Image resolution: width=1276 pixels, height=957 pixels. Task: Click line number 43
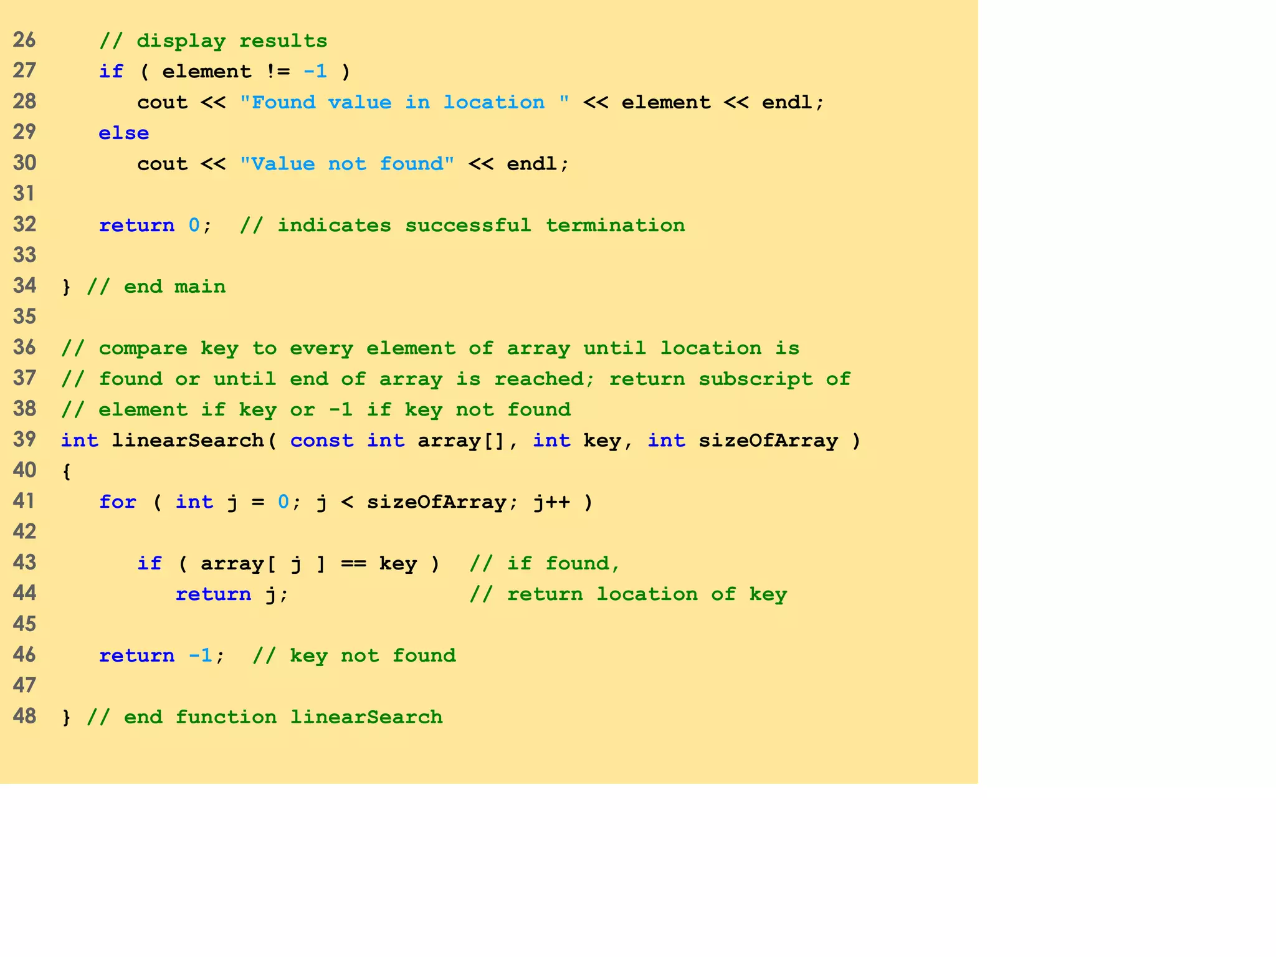tap(24, 562)
